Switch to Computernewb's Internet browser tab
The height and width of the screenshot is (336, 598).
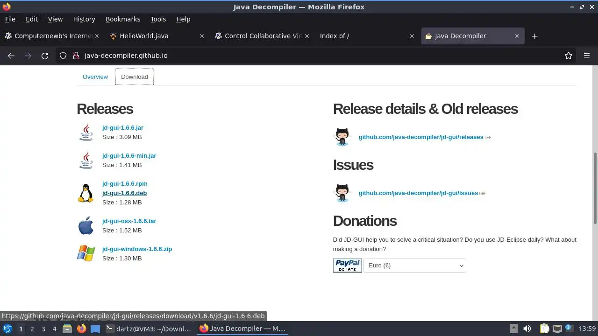click(51, 36)
